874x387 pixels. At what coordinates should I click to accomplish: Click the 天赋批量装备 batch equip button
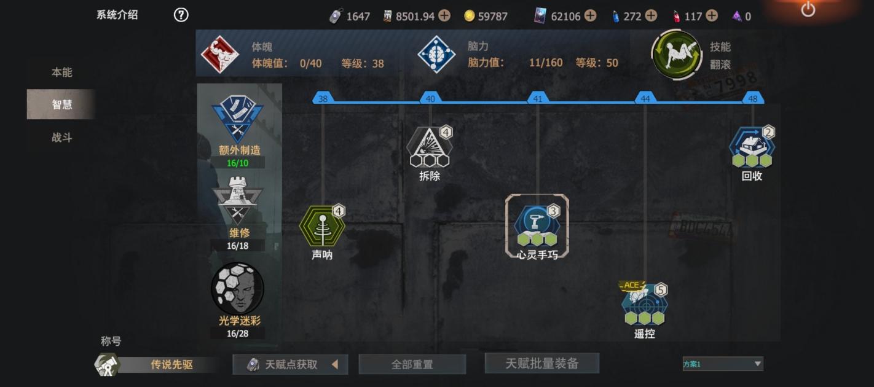(x=542, y=363)
